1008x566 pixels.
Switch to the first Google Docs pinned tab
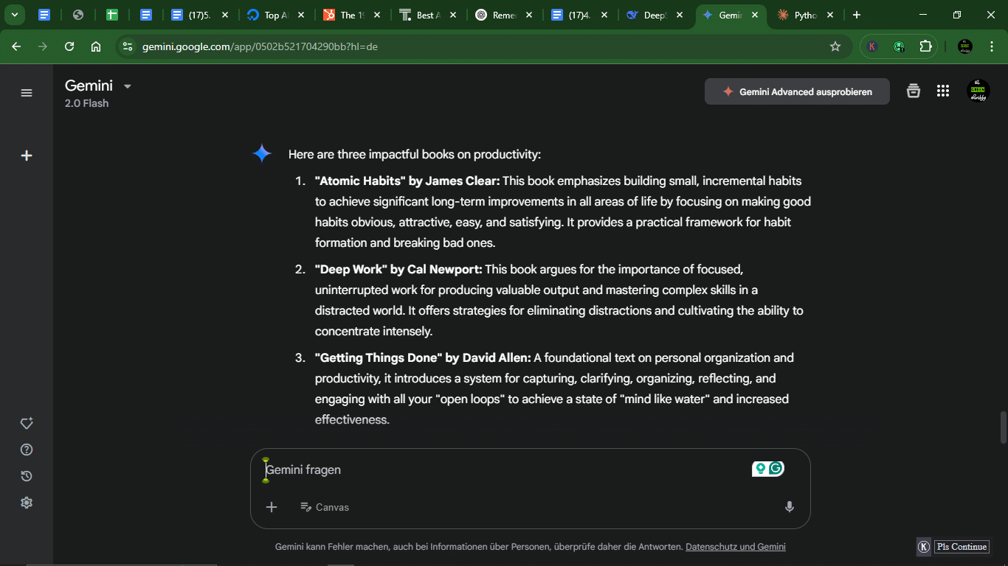pos(44,15)
